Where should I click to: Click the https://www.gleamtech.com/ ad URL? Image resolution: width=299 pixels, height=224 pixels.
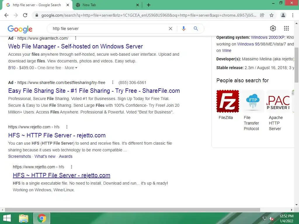pos(43,38)
